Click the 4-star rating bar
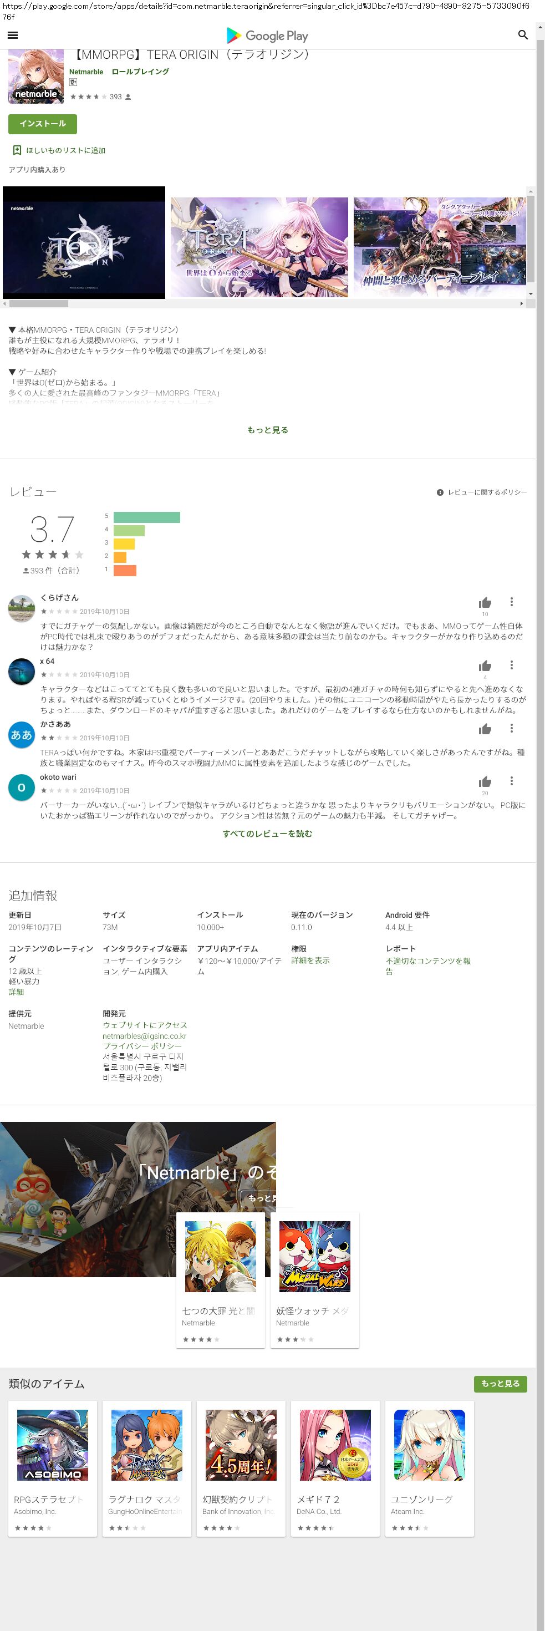 pyautogui.click(x=129, y=531)
